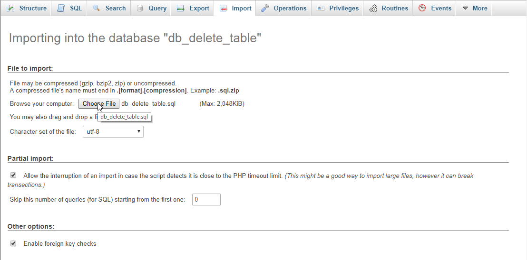527x260 pixels.
Task: Click the Query tab icon
Action: pos(140,8)
